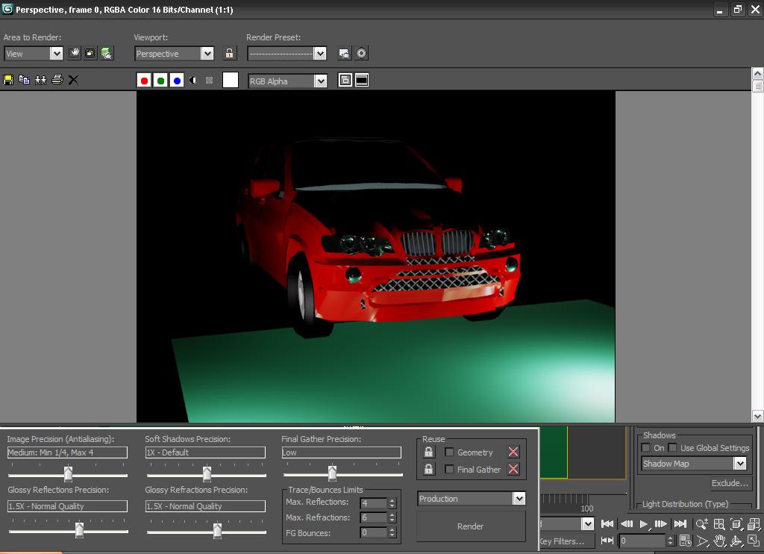Print the rendered image
Viewport: 764px width, 554px height.
[57, 79]
